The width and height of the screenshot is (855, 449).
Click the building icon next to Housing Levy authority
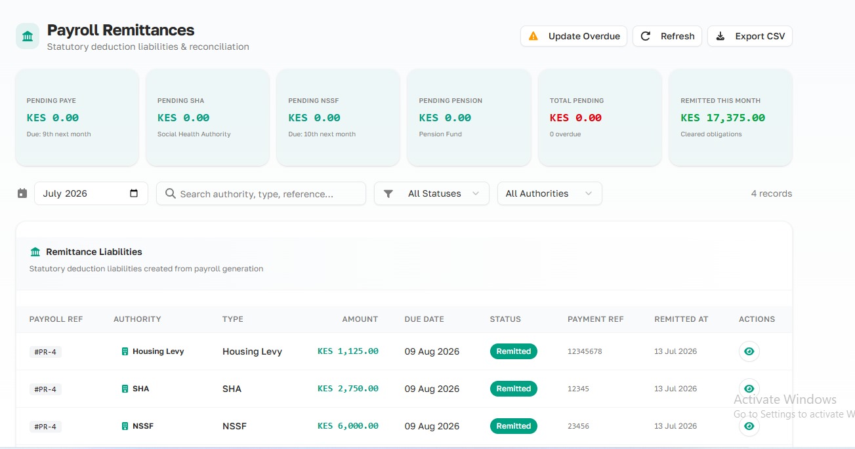[x=125, y=351]
